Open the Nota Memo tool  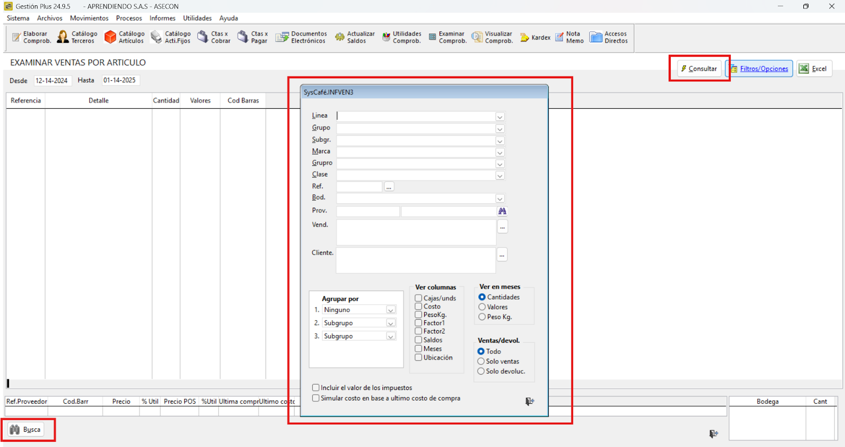pyautogui.click(x=569, y=37)
